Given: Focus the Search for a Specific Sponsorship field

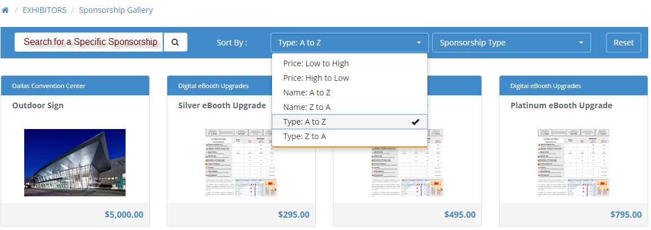Looking at the screenshot, I should 89,42.
